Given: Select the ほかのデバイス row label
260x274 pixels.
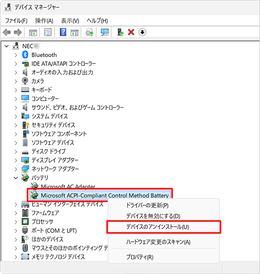Looking at the screenshot, I should (47, 239).
